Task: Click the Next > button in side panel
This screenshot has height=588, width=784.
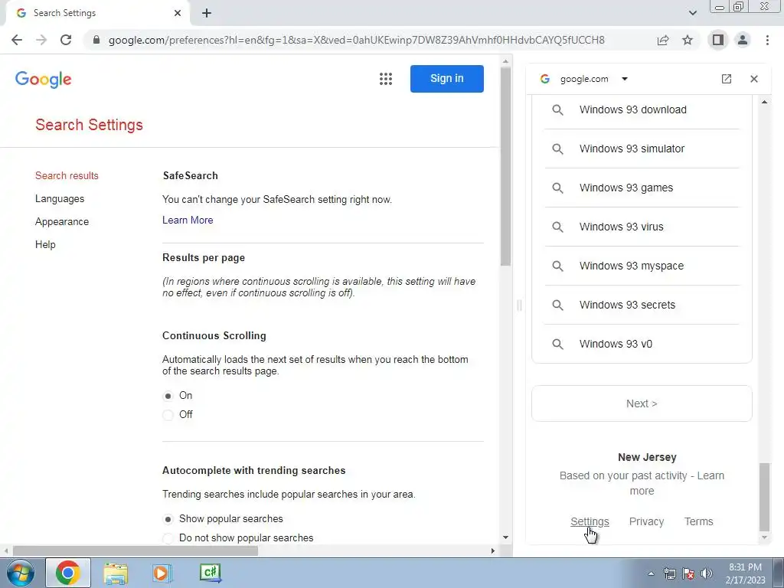Action: click(x=642, y=403)
